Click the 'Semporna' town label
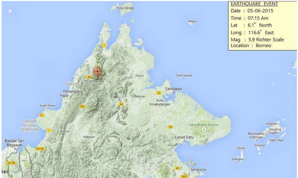The width and height of the screenshot is (298, 178). tap(198, 170)
